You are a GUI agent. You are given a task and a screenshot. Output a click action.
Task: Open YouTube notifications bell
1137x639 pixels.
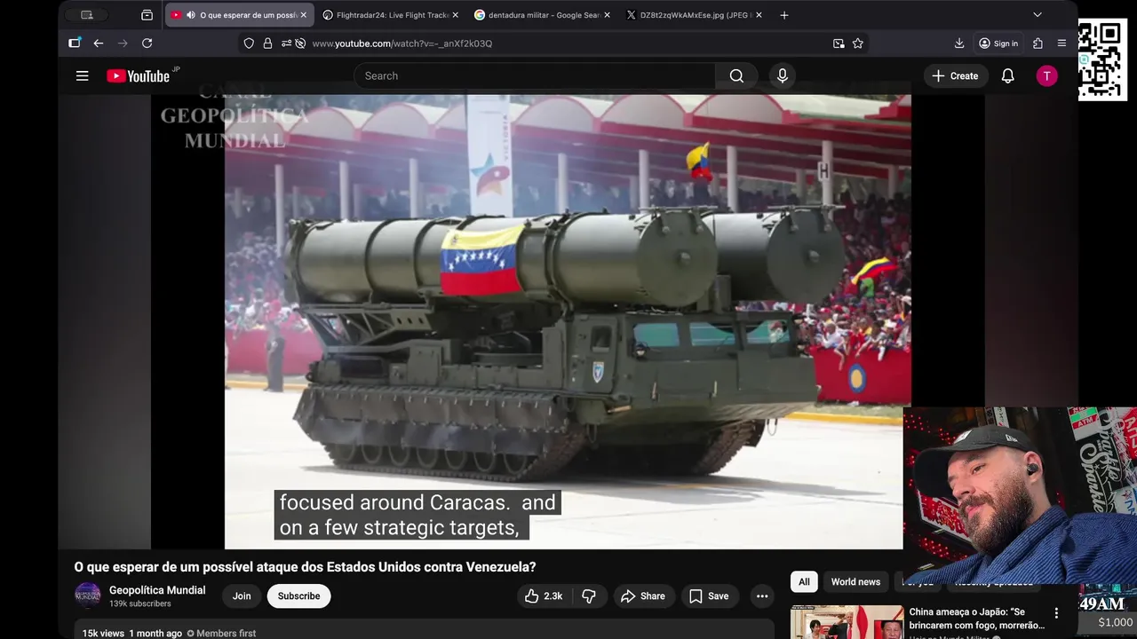point(1008,76)
